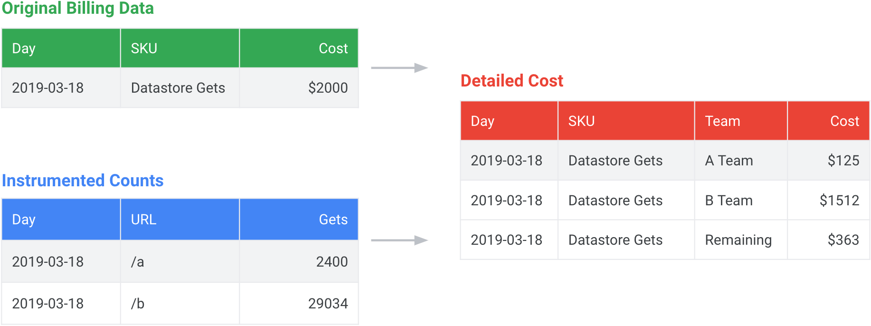Select the blue Gets column header
This screenshot has width=871, height=326.
coord(333,220)
